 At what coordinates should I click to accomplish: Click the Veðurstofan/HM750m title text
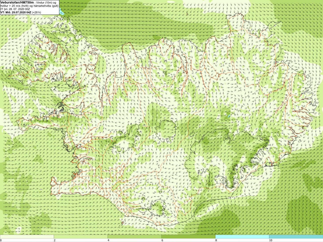pos(17,2)
